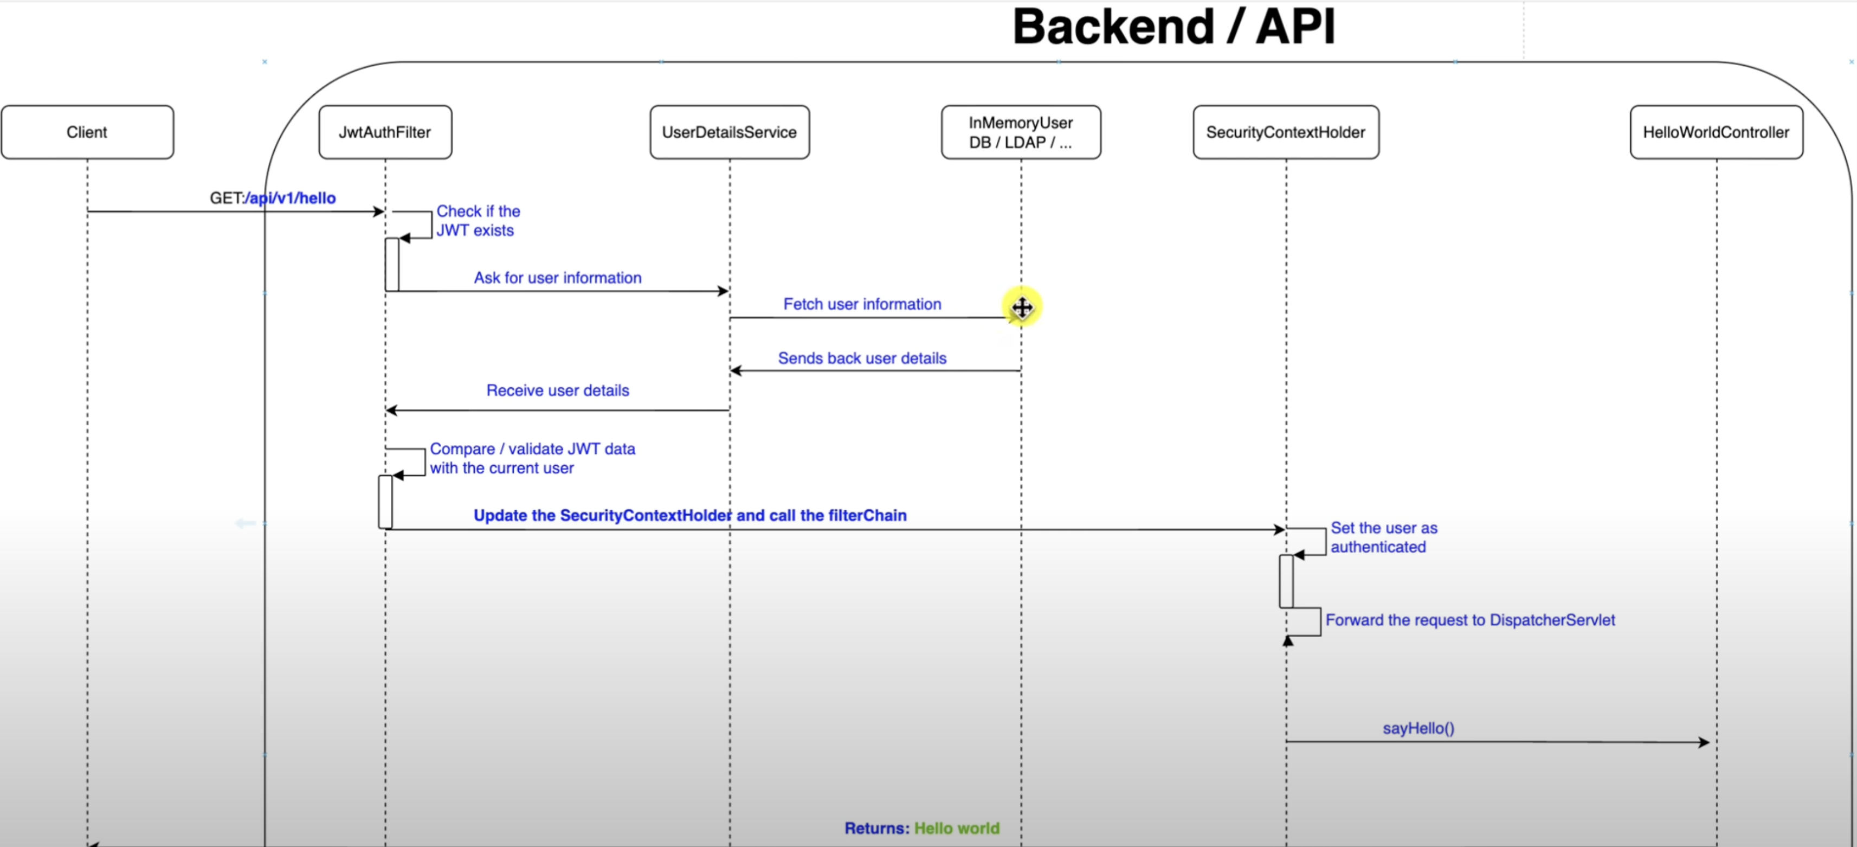1857x847 pixels.
Task: Select the SecurityContextHolder participant box
Action: (x=1285, y=132)
